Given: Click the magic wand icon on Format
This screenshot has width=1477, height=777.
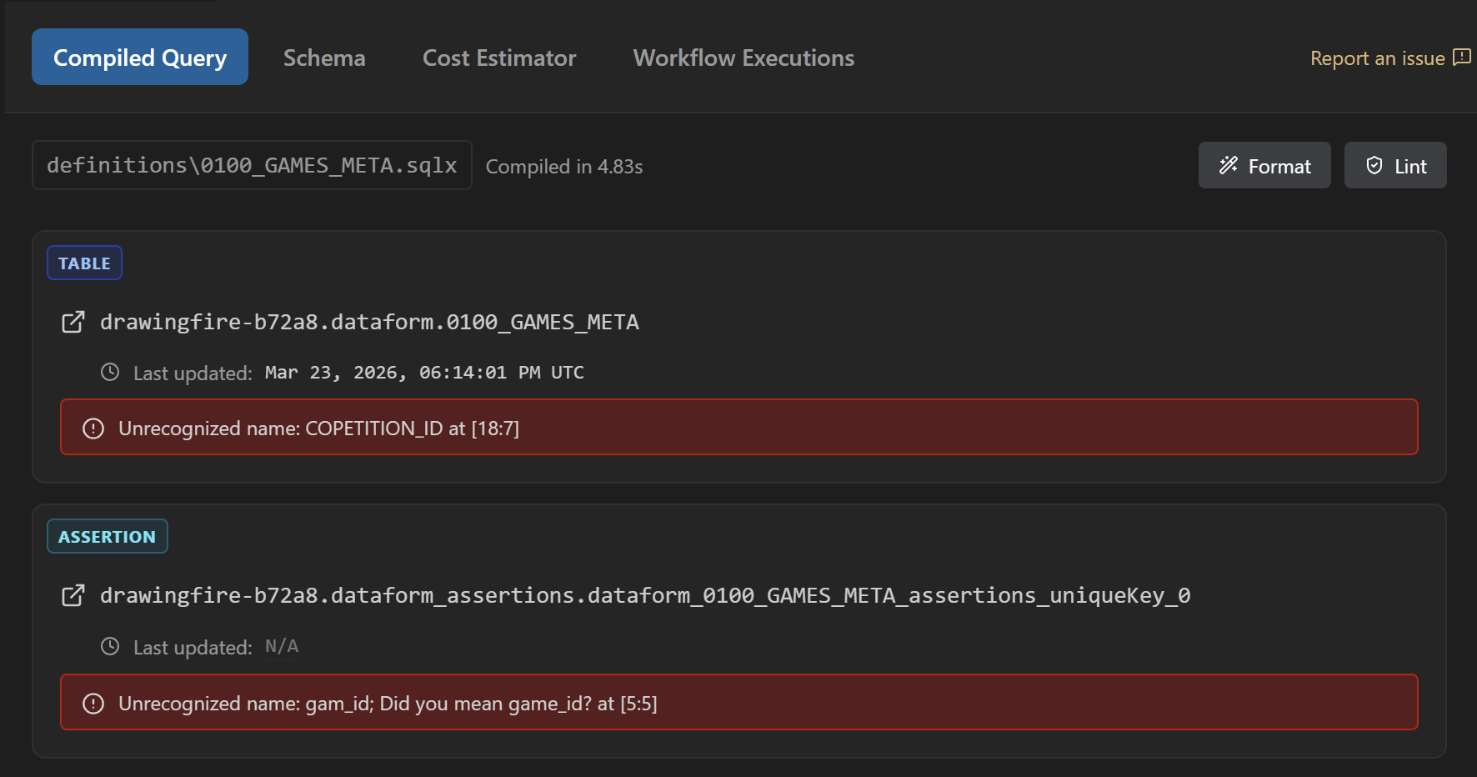Looking at the screenshot, I should tap(1229, 165).
